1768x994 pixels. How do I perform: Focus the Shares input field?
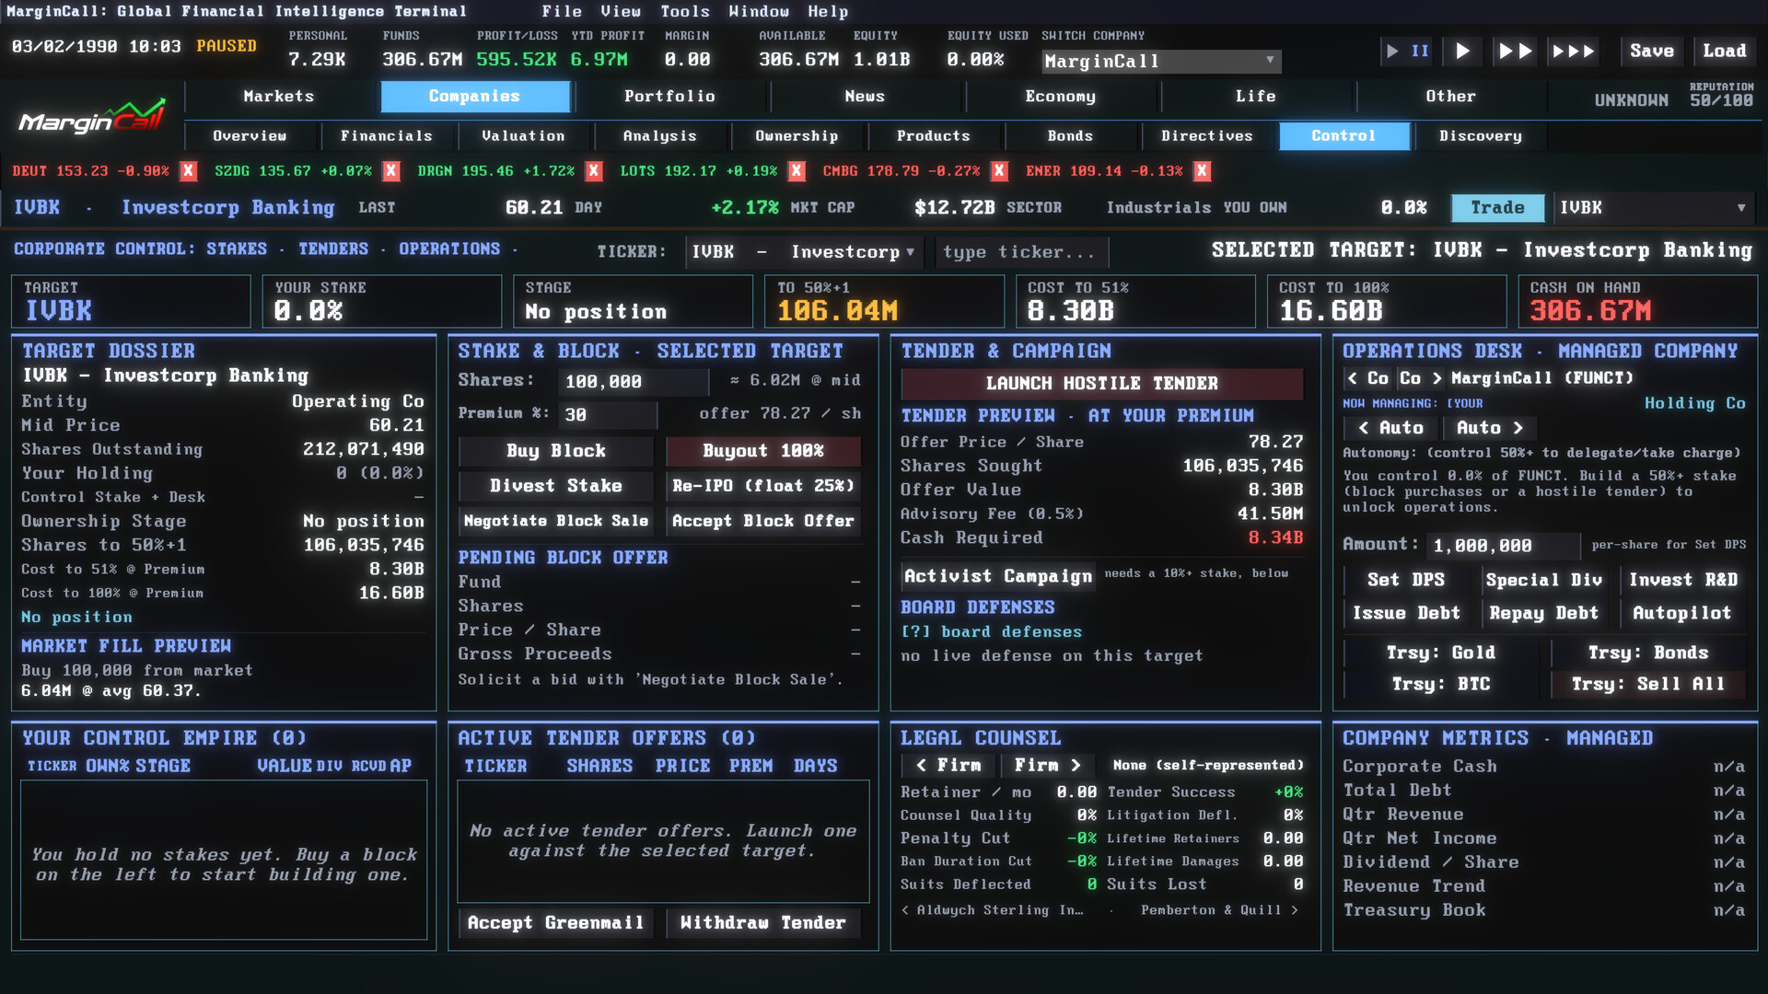[634, 382]
